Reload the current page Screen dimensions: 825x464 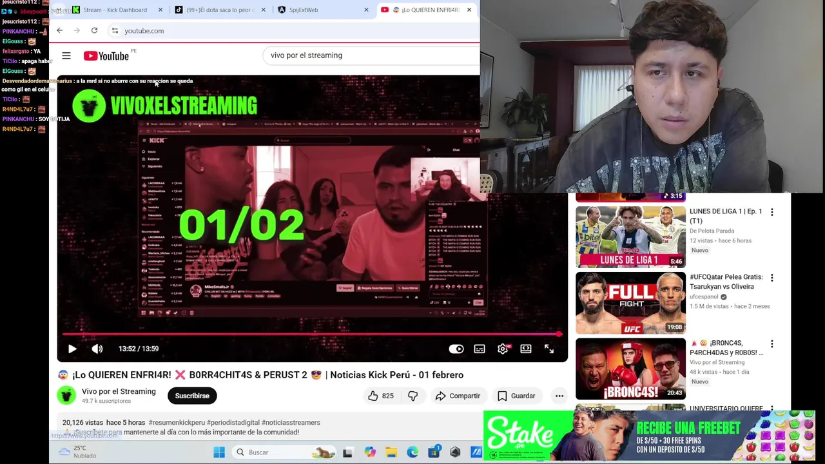coord(94,30)
